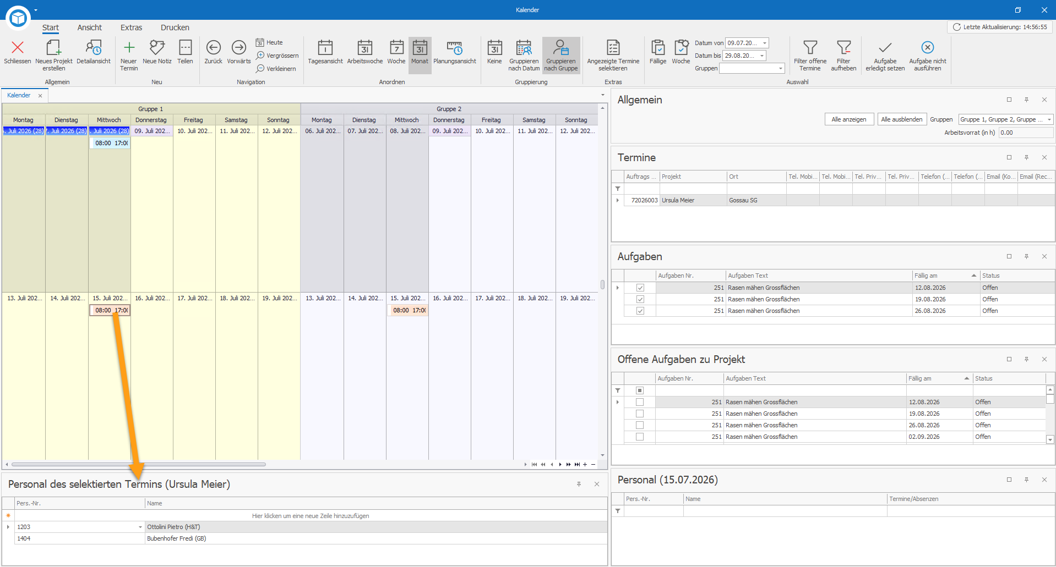Zoom in with Vergrössern
Viewport: 1056px width, 567px height.
pos(277,56)
